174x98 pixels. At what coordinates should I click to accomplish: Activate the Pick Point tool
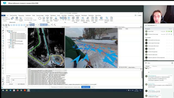[x=5, y=17]
